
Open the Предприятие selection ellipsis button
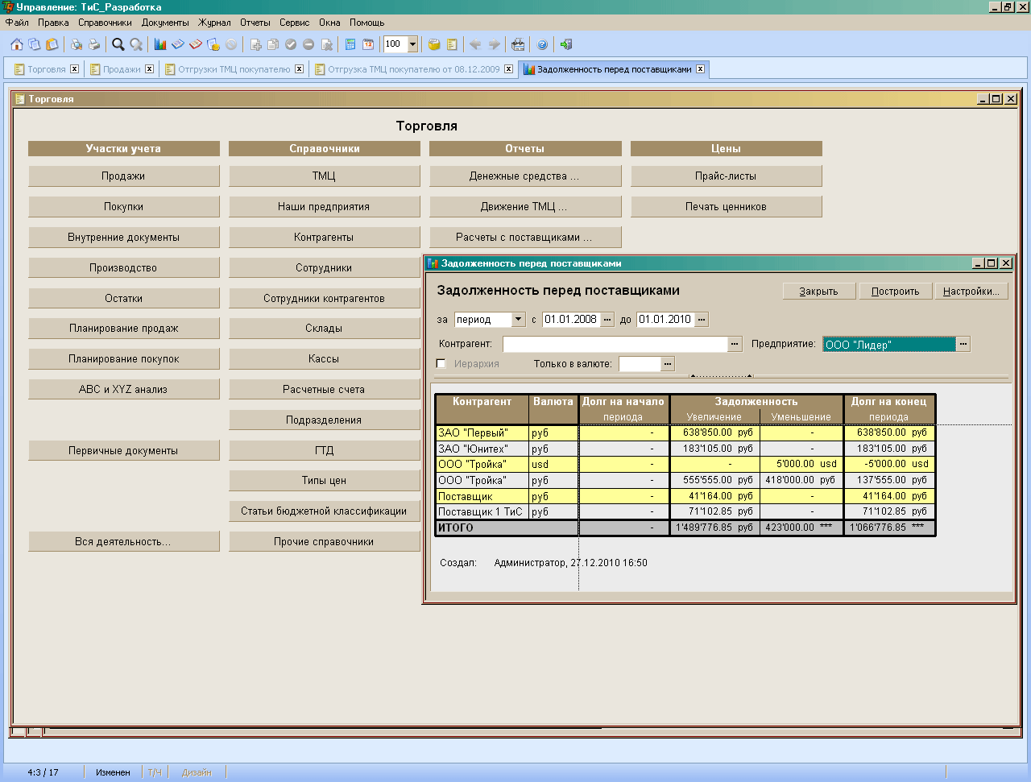[x=963, y=344]
